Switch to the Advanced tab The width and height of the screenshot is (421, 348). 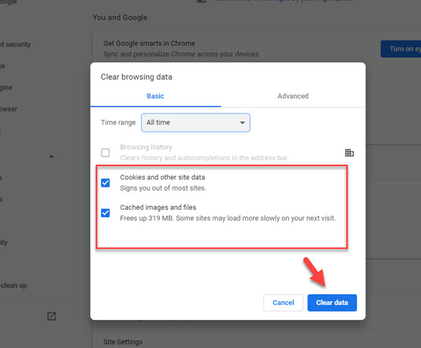pyautogui.click(x=293, y=96)
